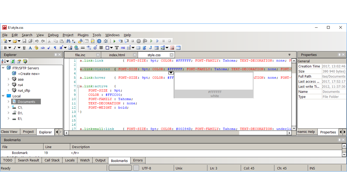The width and height of the screenshot is (347, 195).
Task: Click the Explorer folder-up icon
Action: pos(19,61)
